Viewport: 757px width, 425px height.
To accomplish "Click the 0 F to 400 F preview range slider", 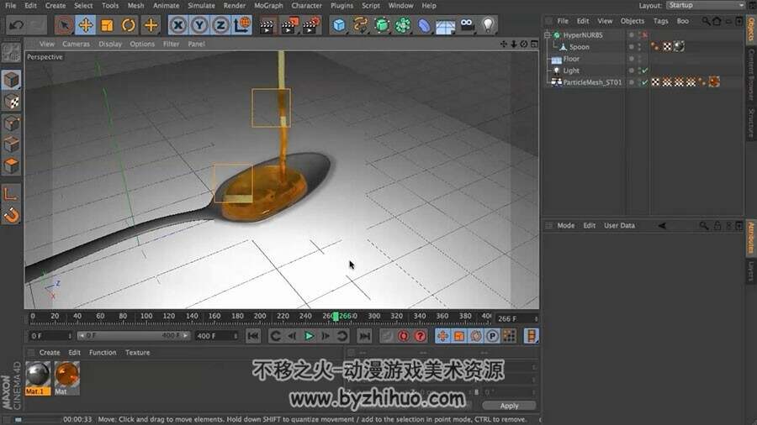I will coord(133,336).
